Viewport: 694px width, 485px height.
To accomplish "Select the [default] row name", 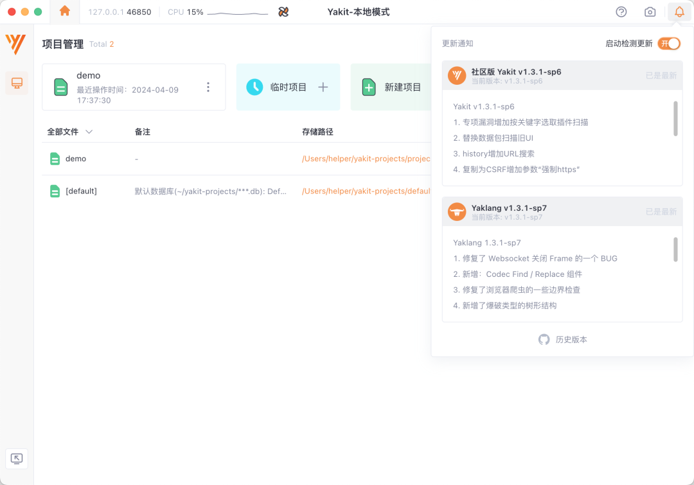I will click(x=81, y=191).
